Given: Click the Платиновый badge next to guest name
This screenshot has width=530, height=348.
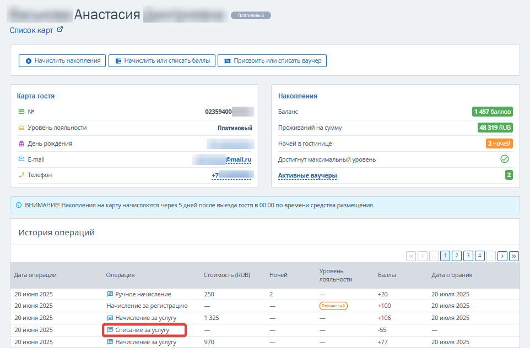Looking at the screenshot, I should (251, 15).
